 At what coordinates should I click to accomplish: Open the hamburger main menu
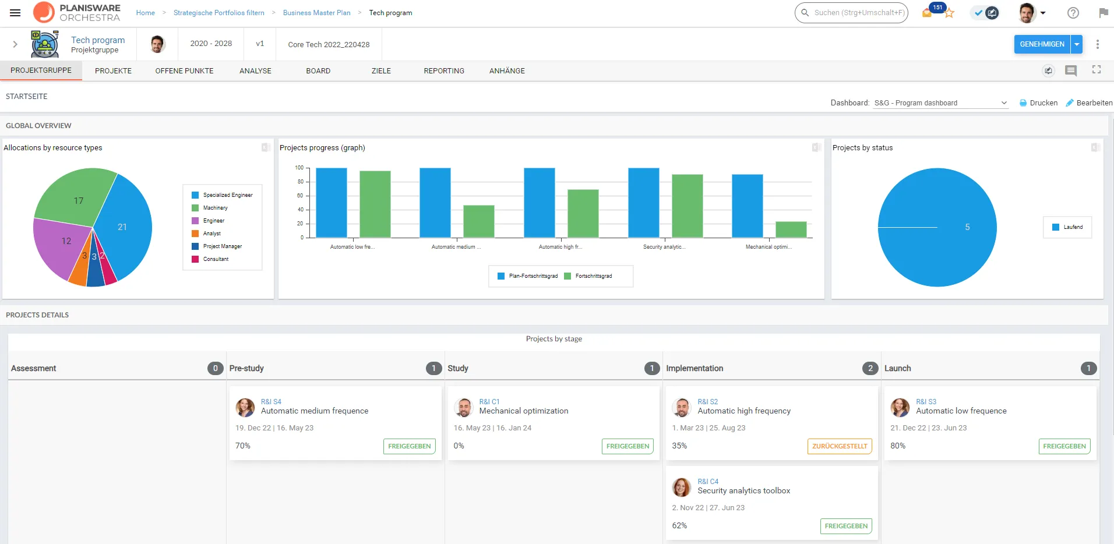click(15, 13)
